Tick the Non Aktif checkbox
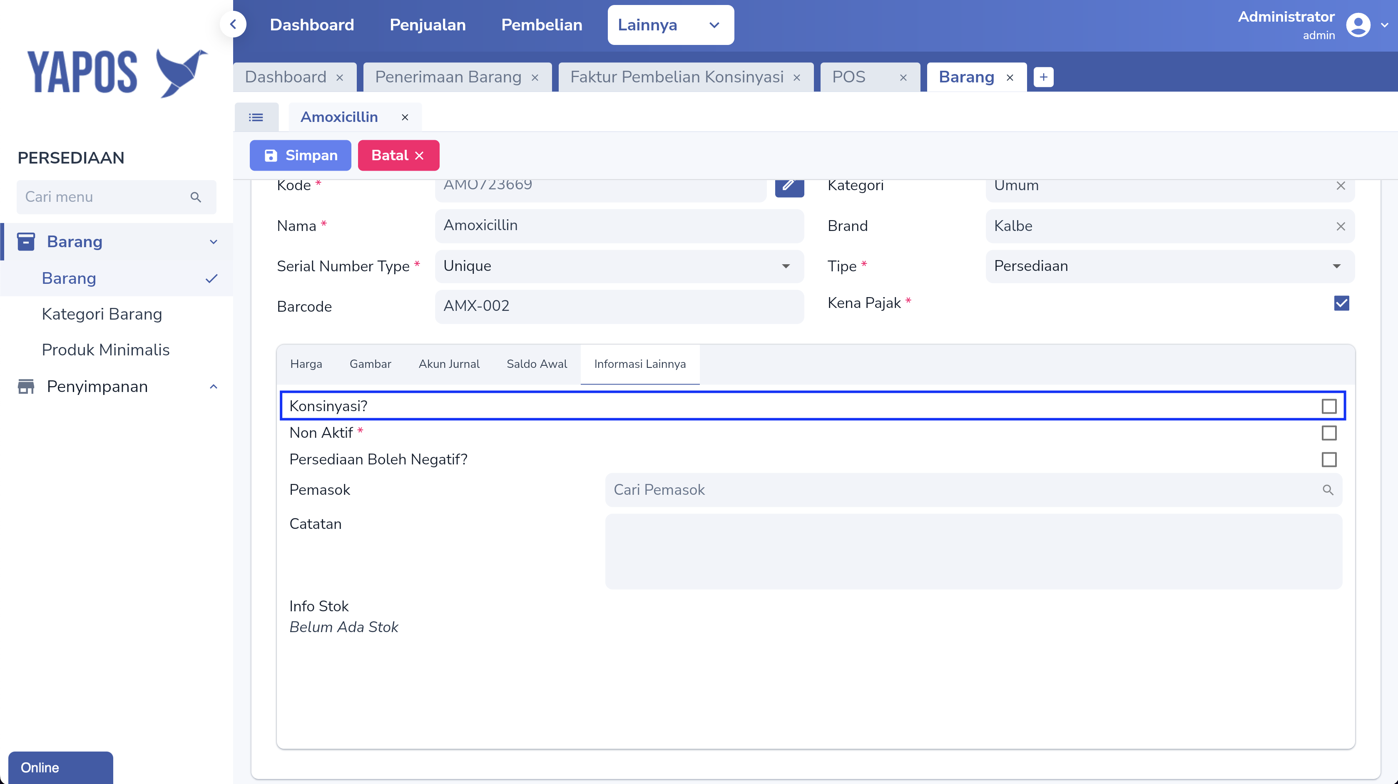Viewport: 1398px width, 784px height. coord(1328,433)
